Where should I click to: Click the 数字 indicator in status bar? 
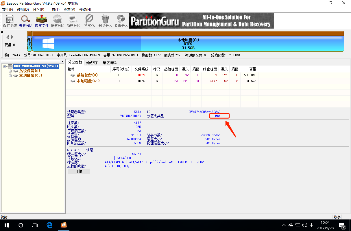(337, 217)
